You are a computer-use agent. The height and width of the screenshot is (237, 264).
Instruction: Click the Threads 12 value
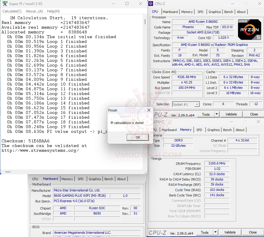pyautogui.click(x=256, y=104)
